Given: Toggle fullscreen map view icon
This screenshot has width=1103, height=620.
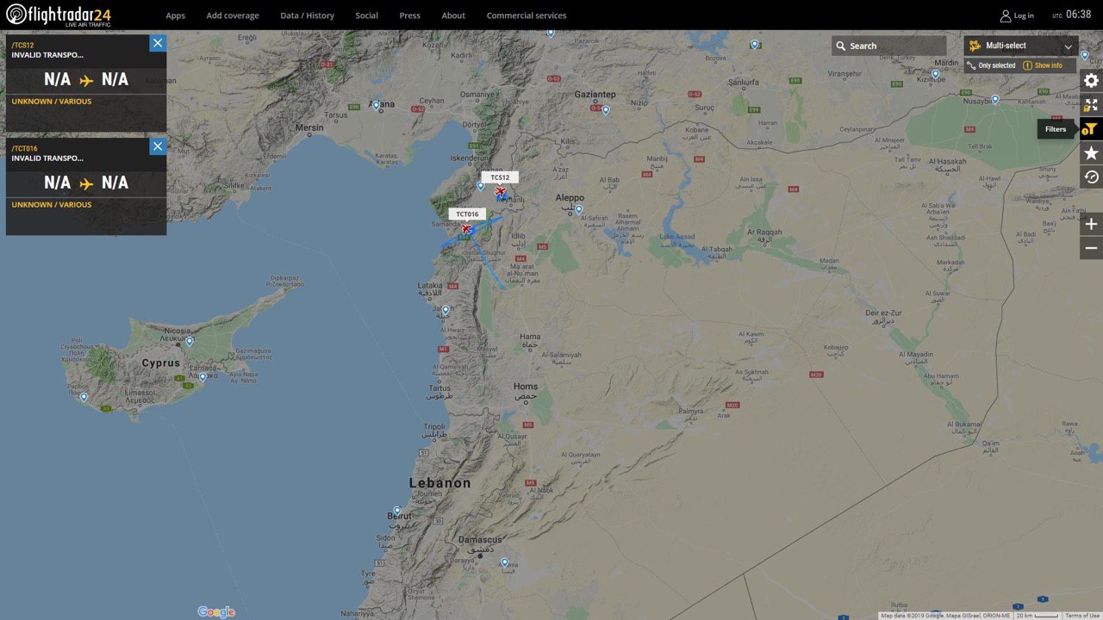Looking at the screenshot, I should [1091, 105].
